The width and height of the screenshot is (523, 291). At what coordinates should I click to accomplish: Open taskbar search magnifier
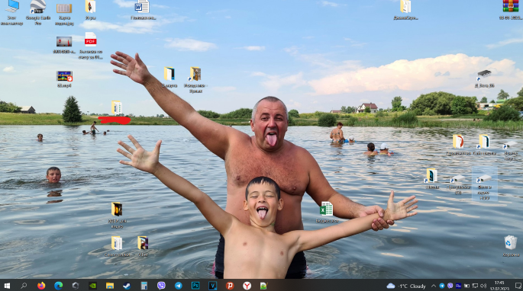pos(24,286)
